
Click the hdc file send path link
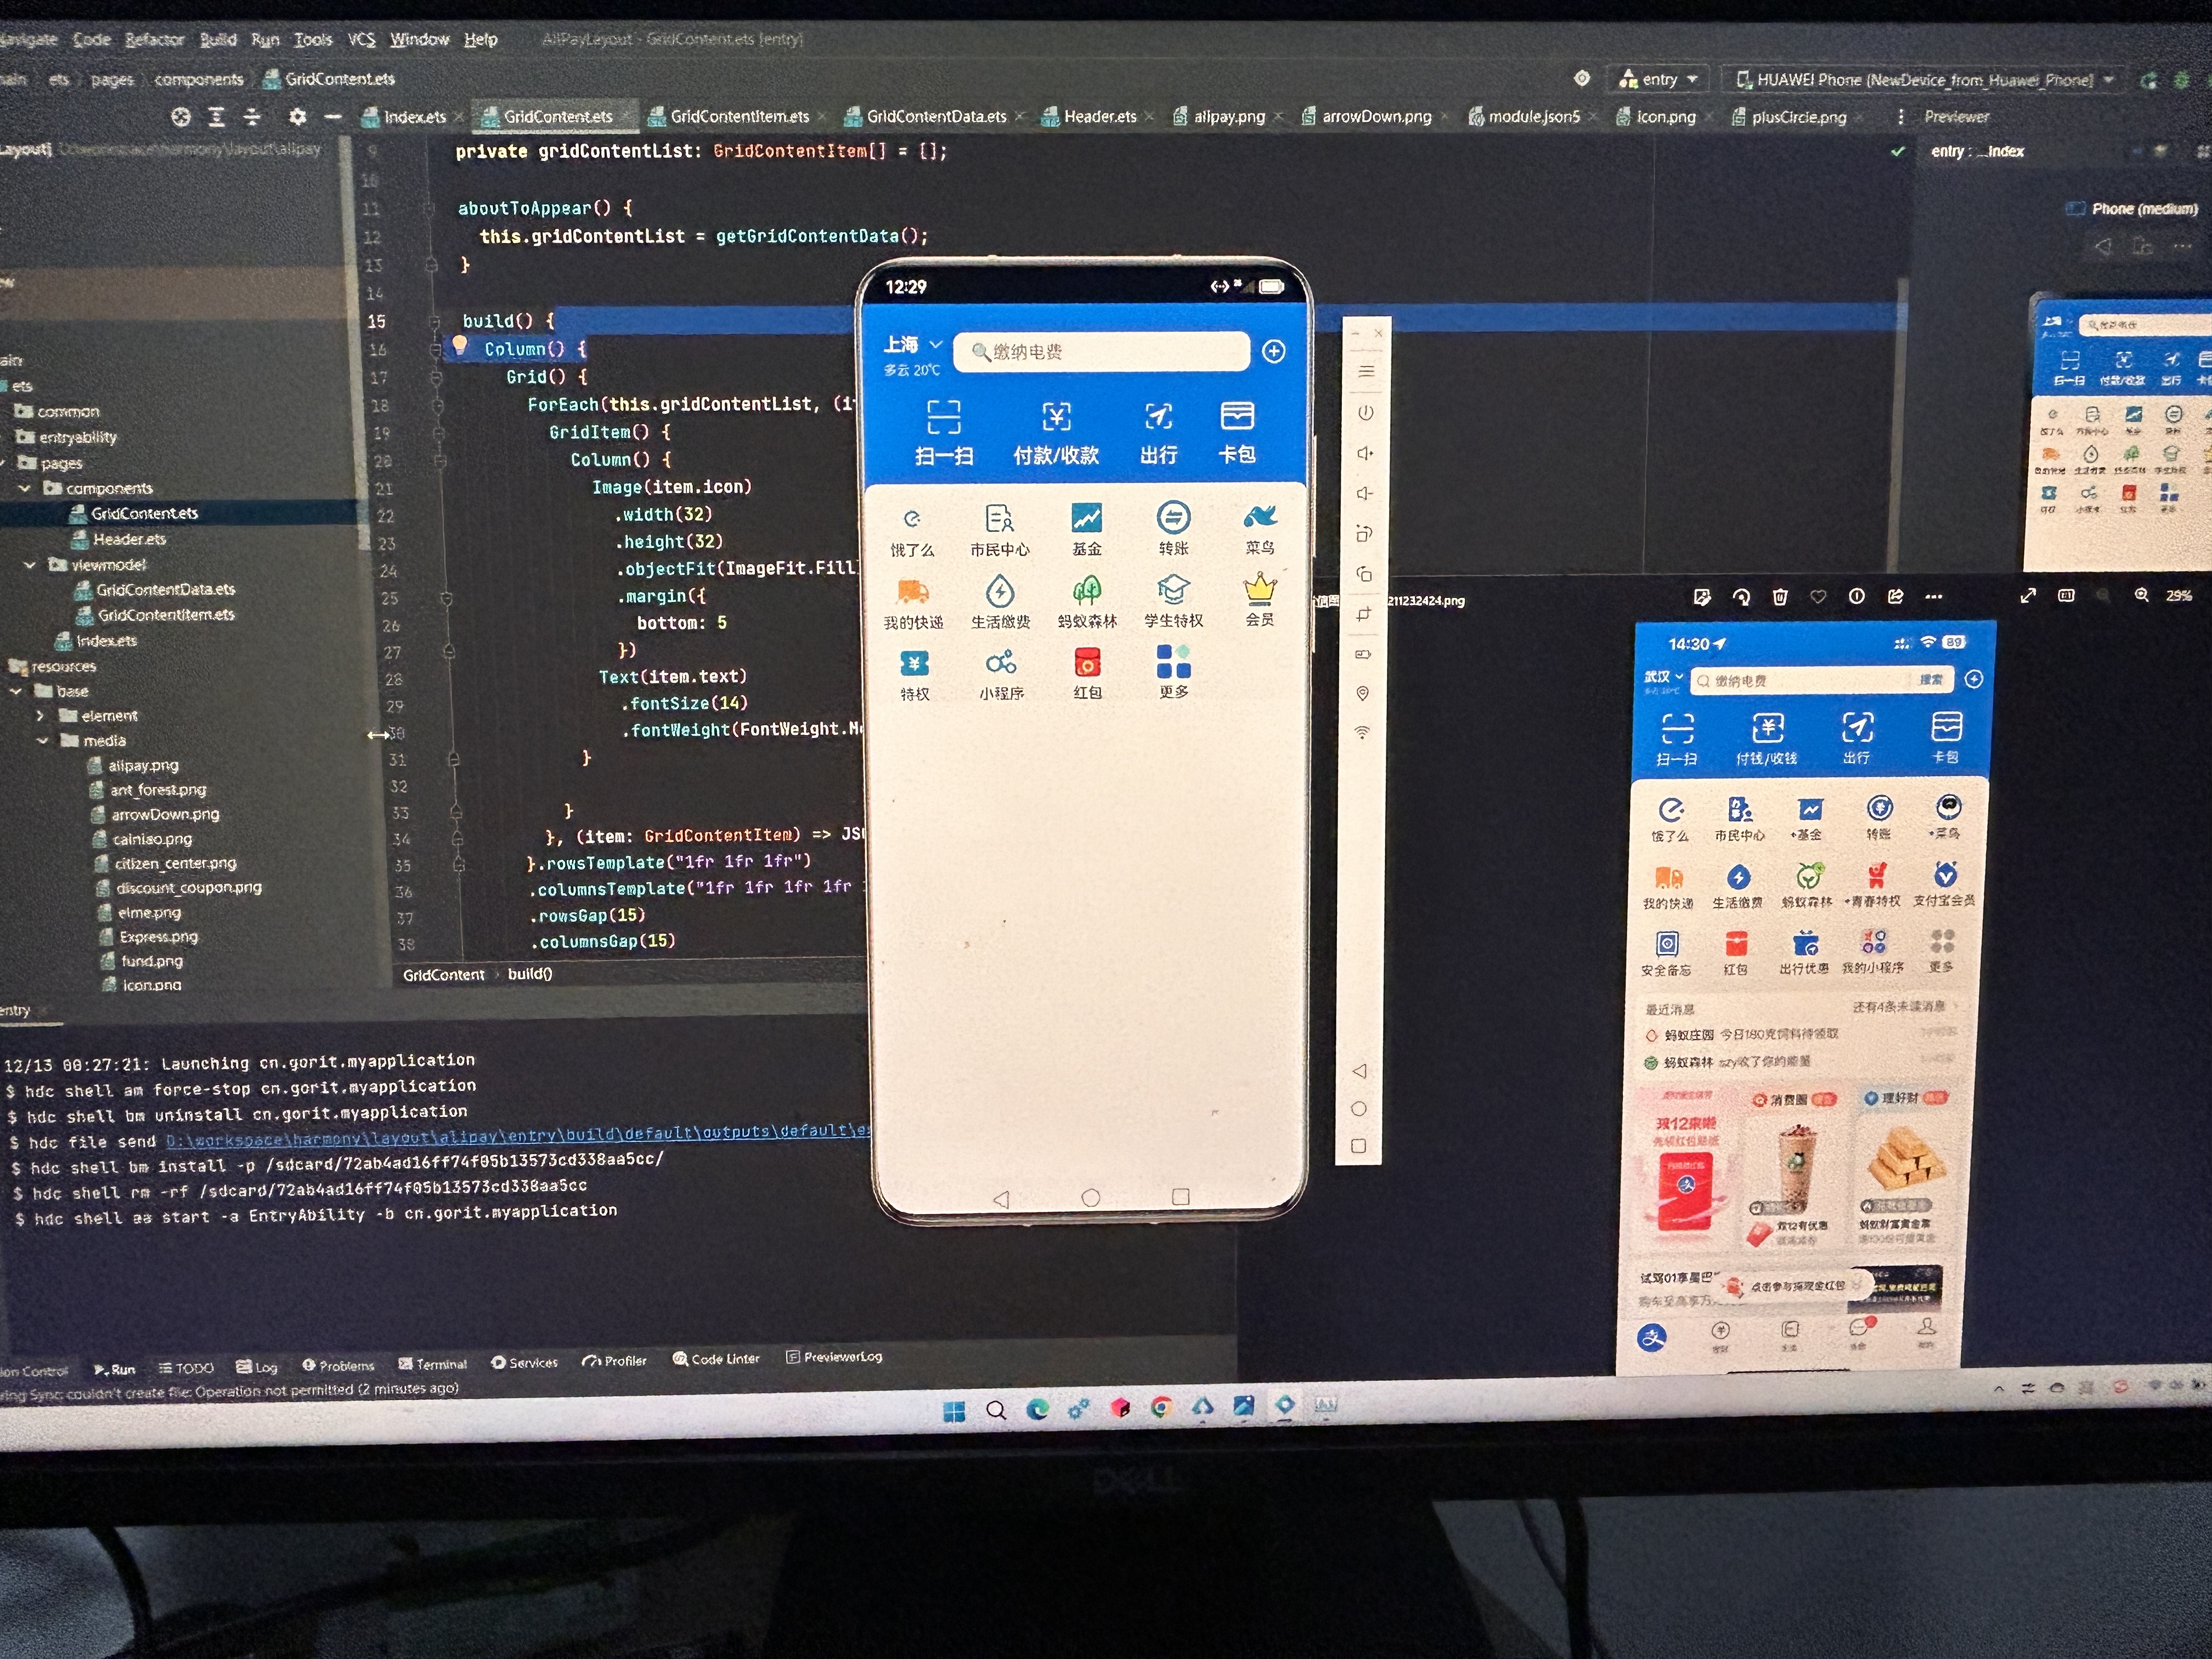click(x=517, y=1136)
